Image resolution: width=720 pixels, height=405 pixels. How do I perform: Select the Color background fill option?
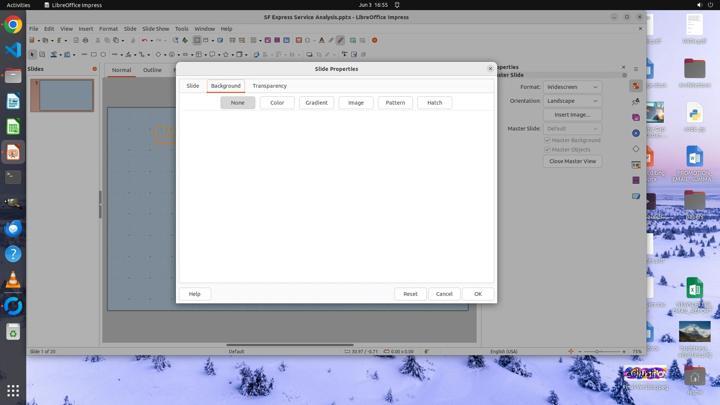277,103
